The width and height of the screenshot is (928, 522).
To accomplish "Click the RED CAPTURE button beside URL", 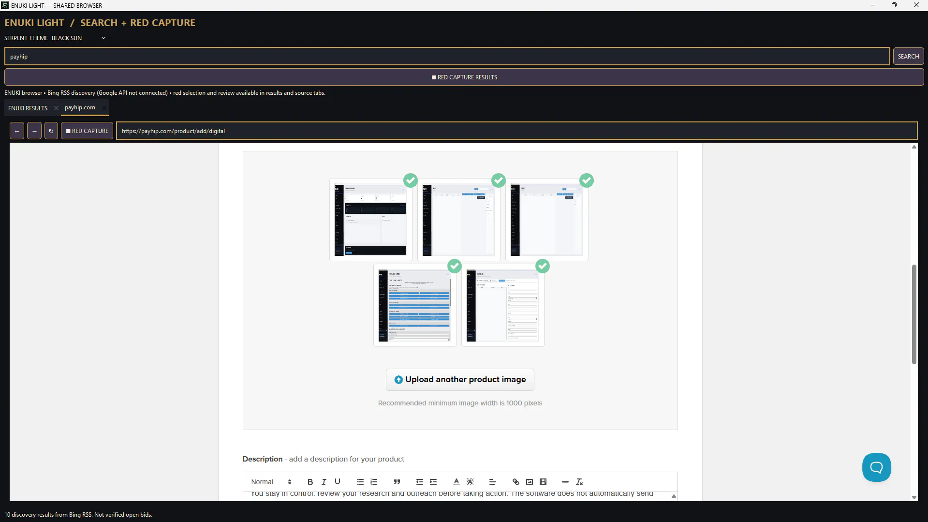I will point(87,131).
